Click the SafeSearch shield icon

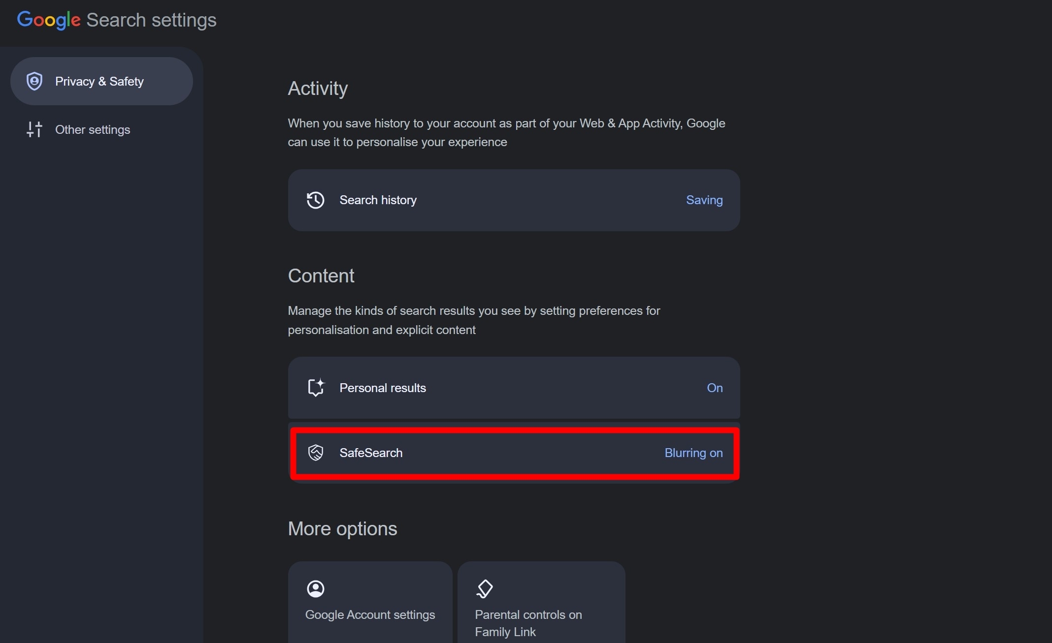pos(316,453)
